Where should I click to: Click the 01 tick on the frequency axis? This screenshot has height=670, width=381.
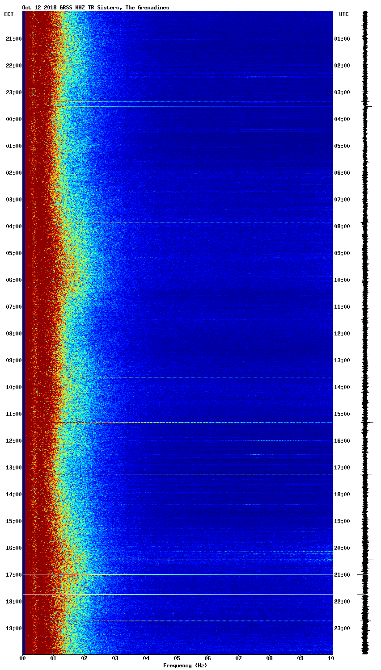[53, 658]
